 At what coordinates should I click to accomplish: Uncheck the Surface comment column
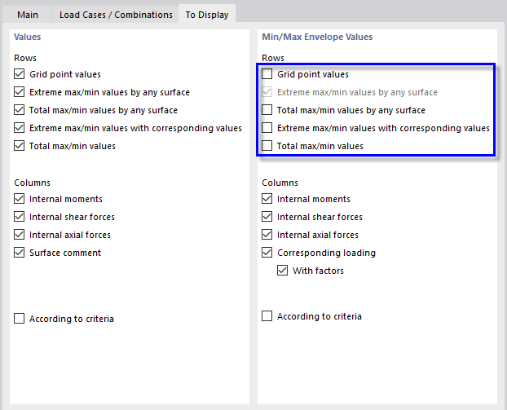[x=20, y=253]
